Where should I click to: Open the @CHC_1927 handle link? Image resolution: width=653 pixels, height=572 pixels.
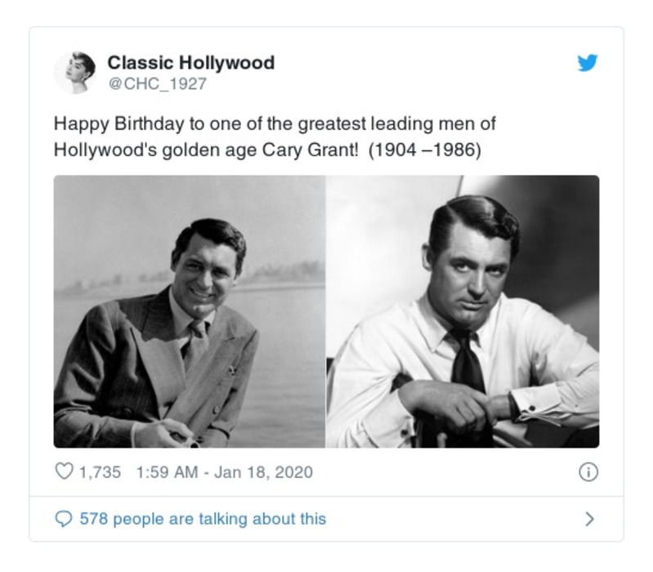point(157,84)
